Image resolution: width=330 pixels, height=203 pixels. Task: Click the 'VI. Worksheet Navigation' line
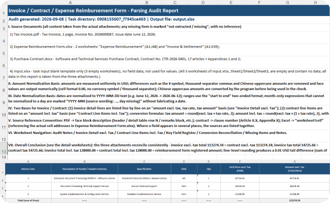point(148,133)
